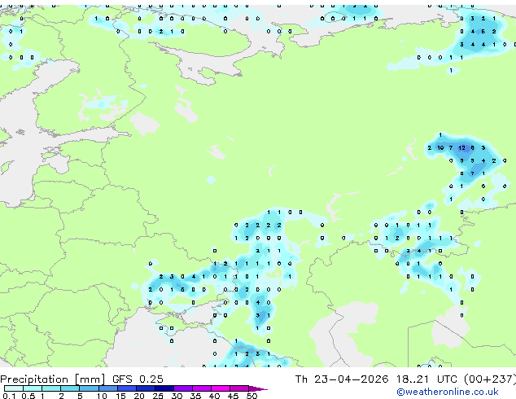
Task: Click the 30–35 mm purple legend box
Action: point(183,388)
